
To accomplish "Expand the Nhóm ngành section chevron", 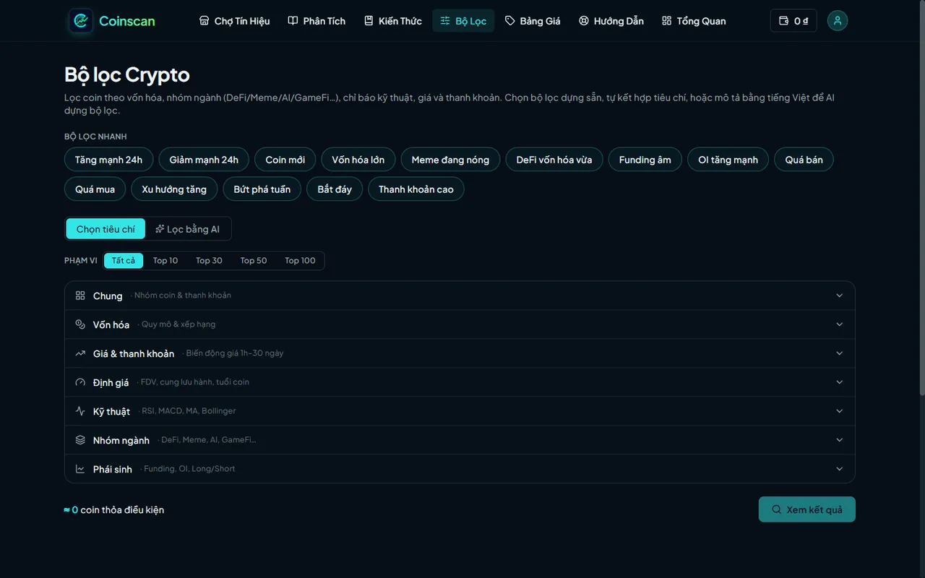I will point(840,440).
